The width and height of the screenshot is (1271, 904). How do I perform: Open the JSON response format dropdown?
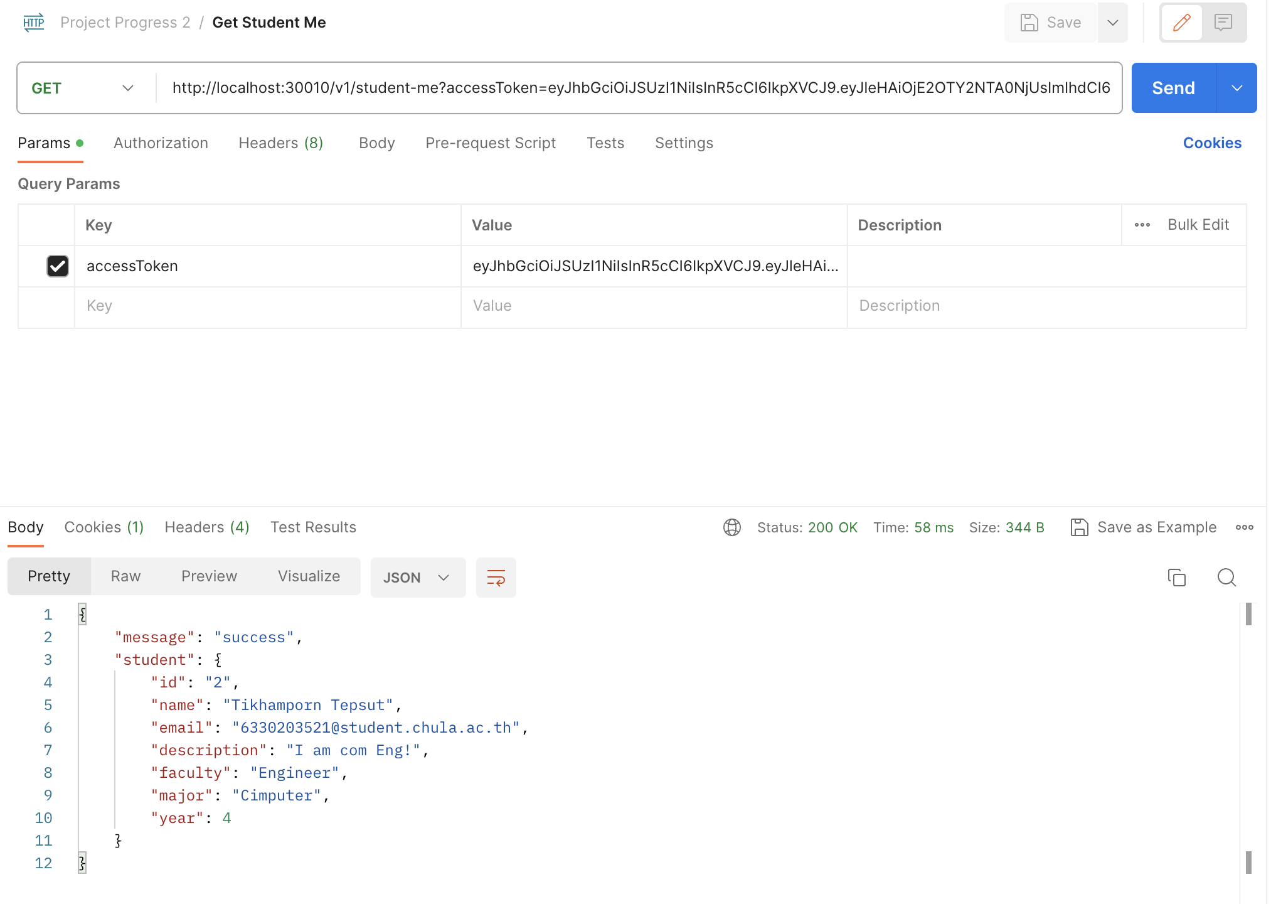tap(418, 577)
